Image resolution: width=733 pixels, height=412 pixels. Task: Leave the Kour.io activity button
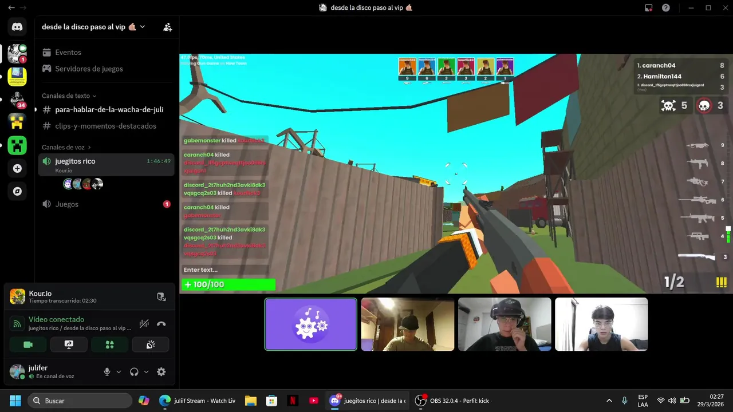pyautogui.click(x=161, y=296)
